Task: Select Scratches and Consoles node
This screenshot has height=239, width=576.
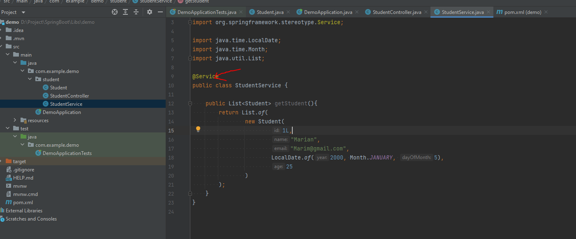Action: click(x=31, y=219)
